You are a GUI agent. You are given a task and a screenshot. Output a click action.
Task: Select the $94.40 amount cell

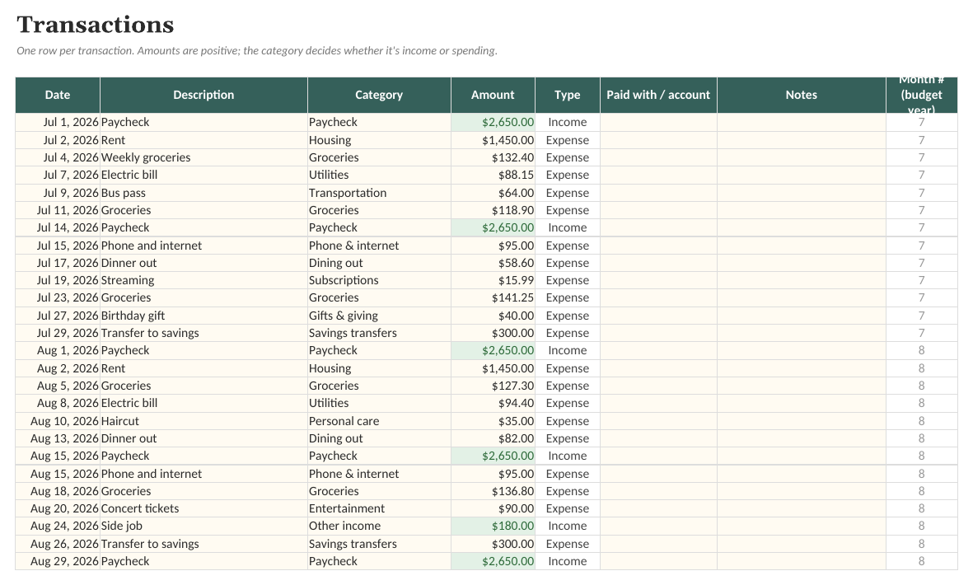(x=493, y=403)
